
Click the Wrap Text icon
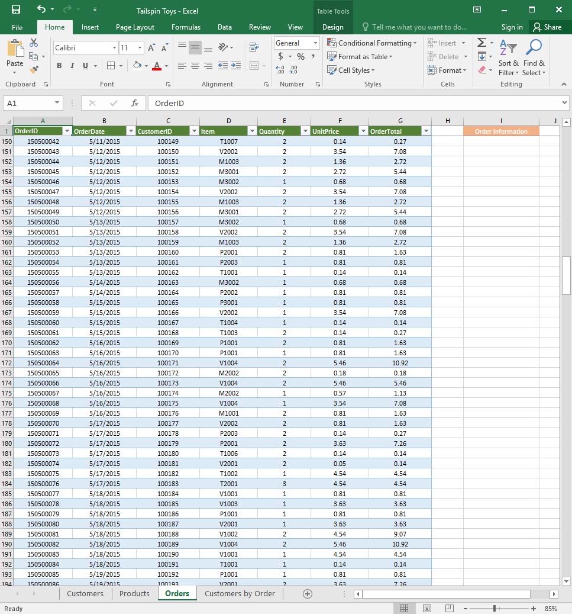tap(254, 47)
